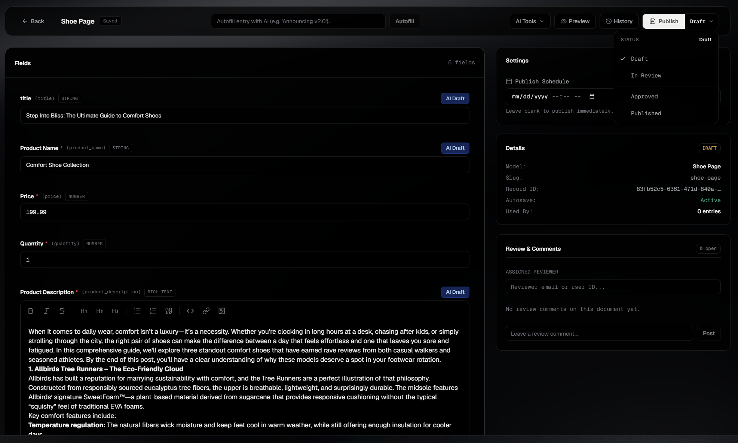Viewport: 738px width, 443px height.
Task: Insert a bulleted list in editor
Action: click(x=137, y=311)
